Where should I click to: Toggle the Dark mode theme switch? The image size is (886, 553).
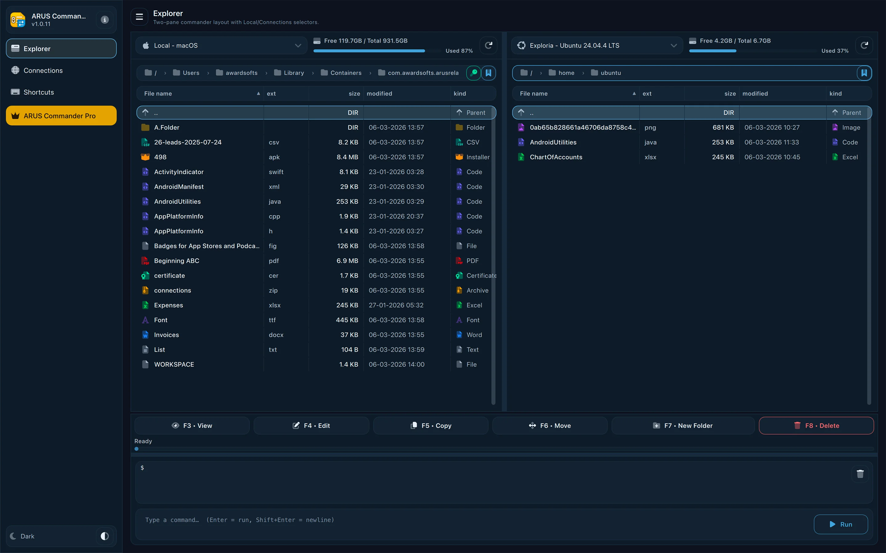click(104, 536)
